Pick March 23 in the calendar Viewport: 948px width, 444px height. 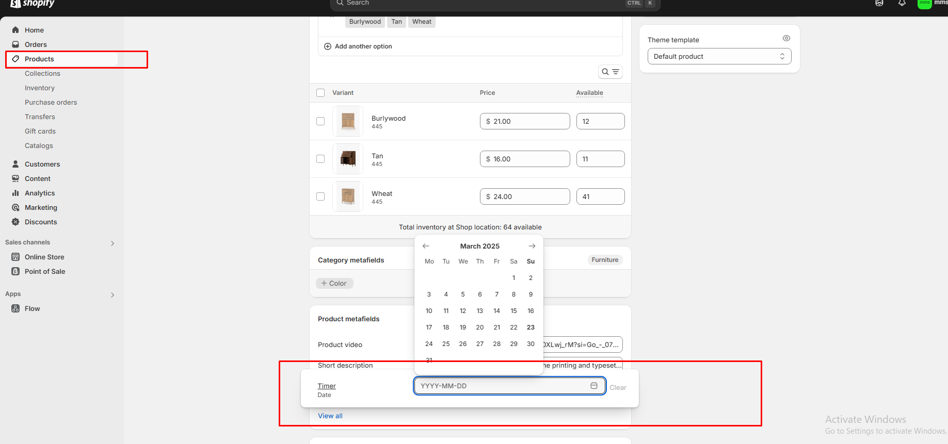531,327
